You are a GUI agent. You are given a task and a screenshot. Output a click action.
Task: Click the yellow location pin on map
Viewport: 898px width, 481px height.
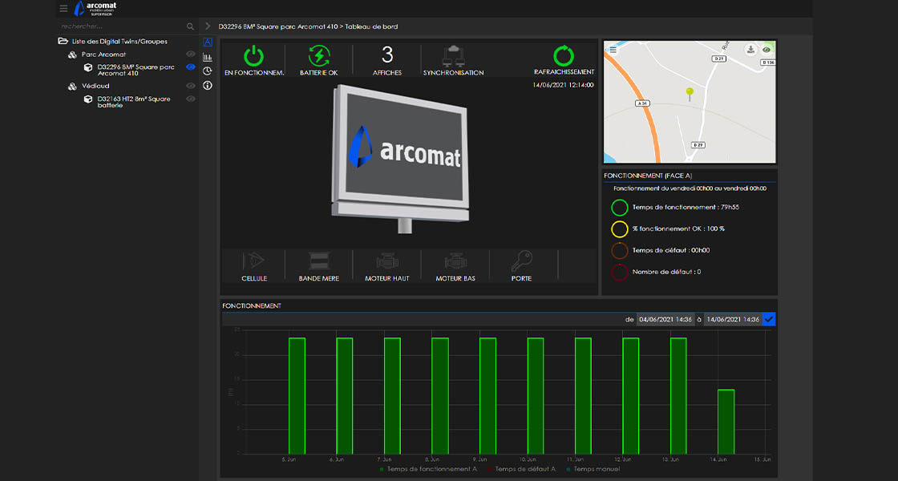(690, 94)
